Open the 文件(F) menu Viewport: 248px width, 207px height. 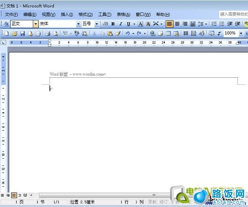[x=11, y=14]
